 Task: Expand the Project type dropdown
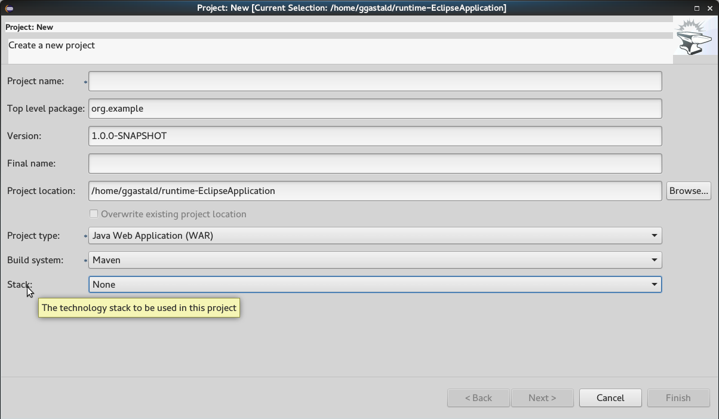click(375, 236)
